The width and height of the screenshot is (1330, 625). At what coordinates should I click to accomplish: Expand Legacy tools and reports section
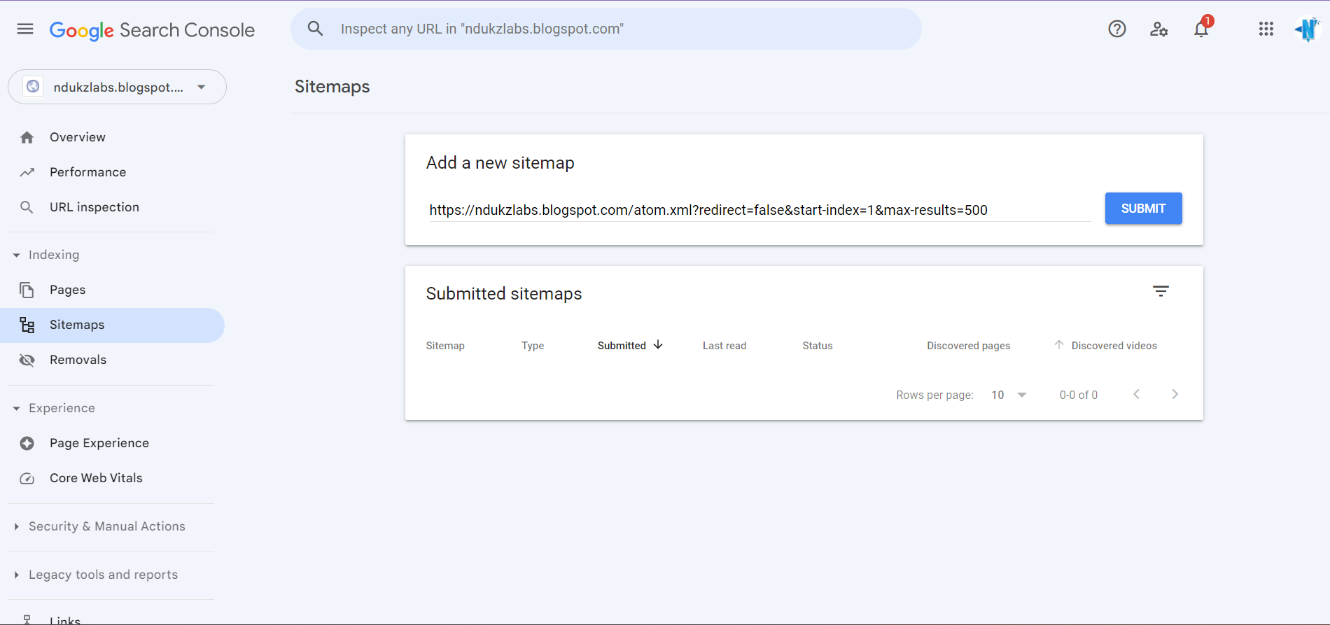tap(16, 575)
